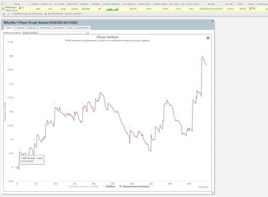
Task: Switch to the Турниры tab
Action: 20,28
